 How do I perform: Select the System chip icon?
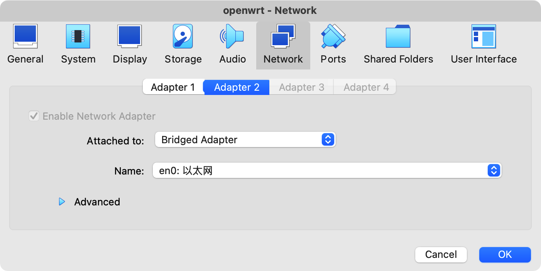click(78, 37)
